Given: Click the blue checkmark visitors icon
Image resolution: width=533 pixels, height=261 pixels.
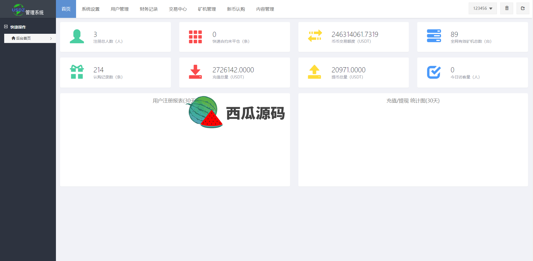Looking at the screenshot, I should click(x=434, y=72).
